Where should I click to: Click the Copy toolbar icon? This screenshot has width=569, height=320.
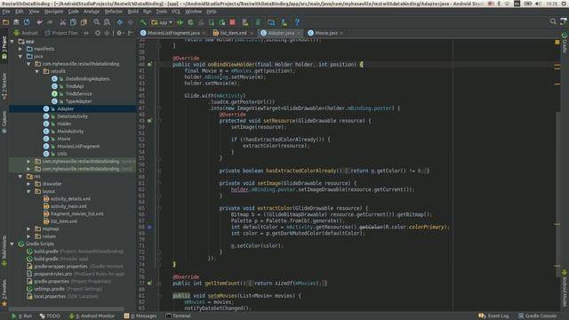[x=73, y=22]
